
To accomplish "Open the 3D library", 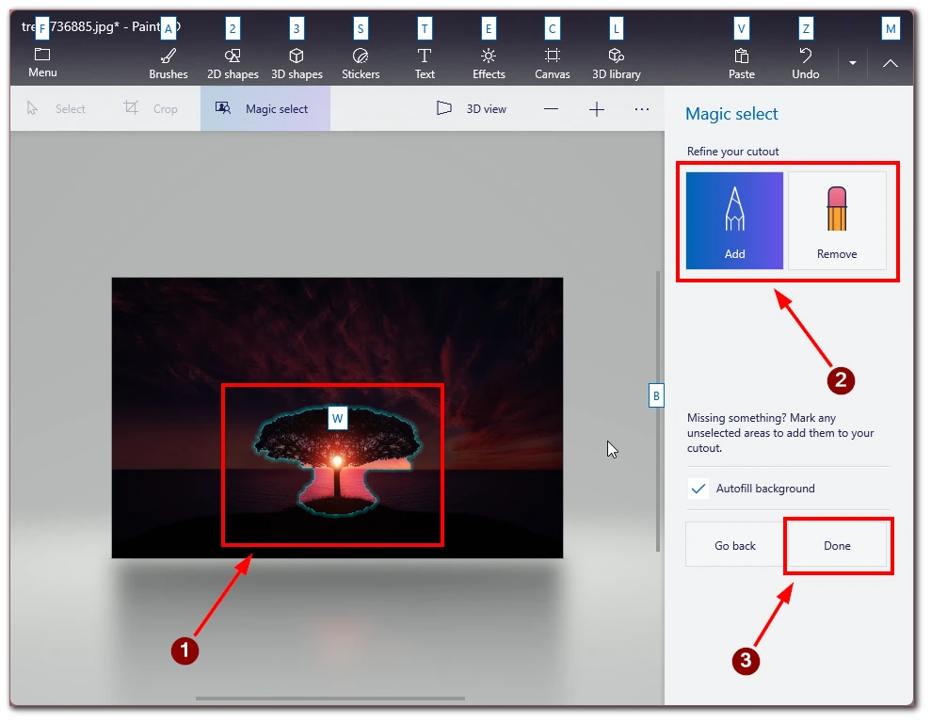I will 617,63.
